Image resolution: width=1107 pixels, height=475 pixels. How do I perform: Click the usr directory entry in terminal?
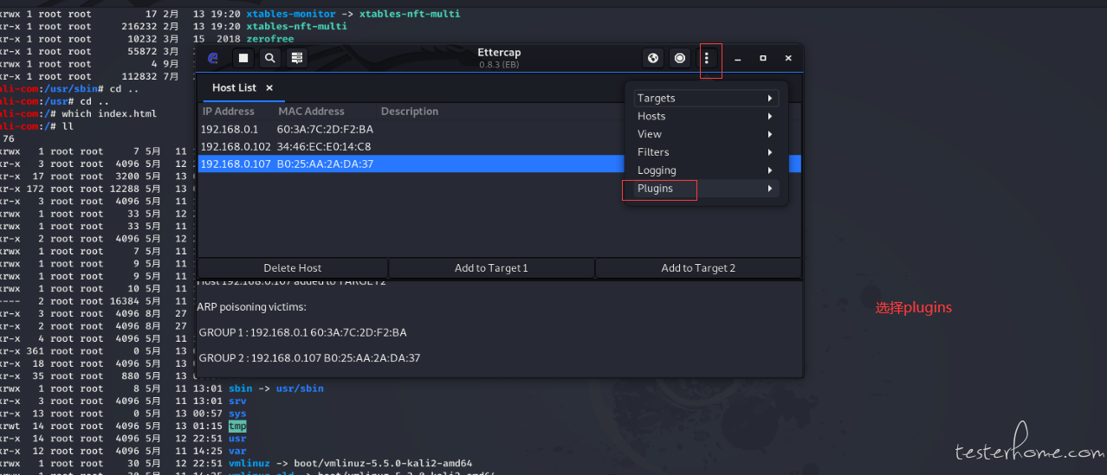(237, 439)
